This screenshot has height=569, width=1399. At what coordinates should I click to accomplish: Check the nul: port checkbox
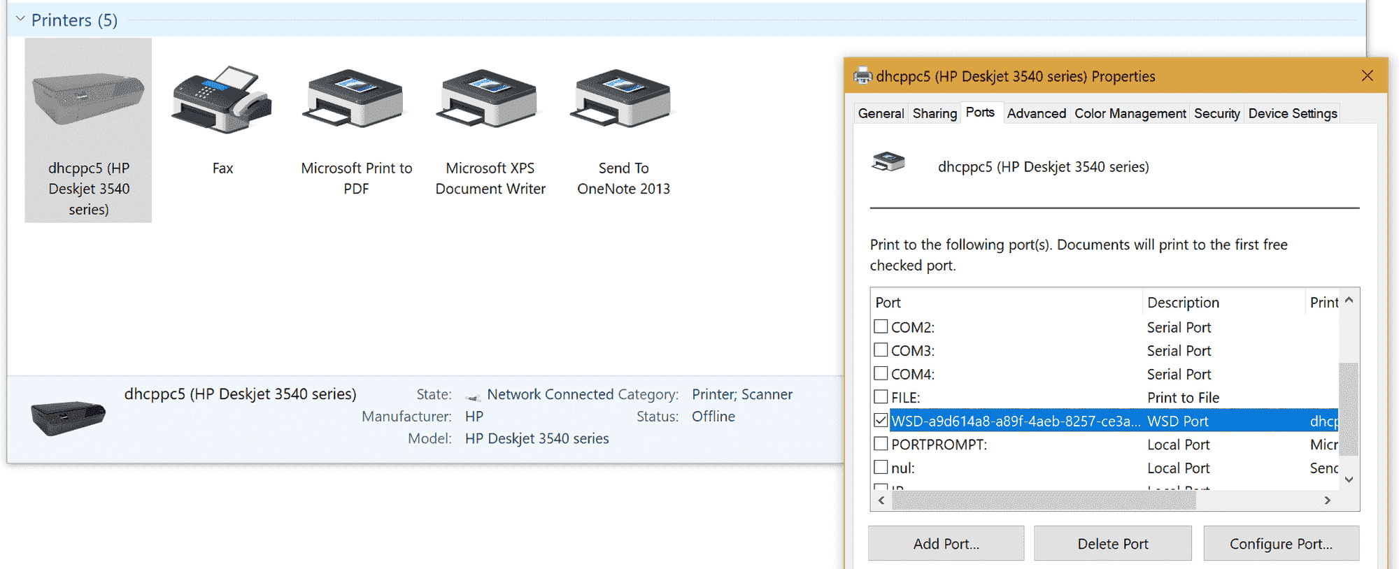[x=881, y=467]
